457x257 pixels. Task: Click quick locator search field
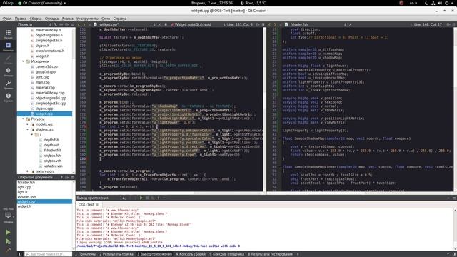[x=48, y=254]
